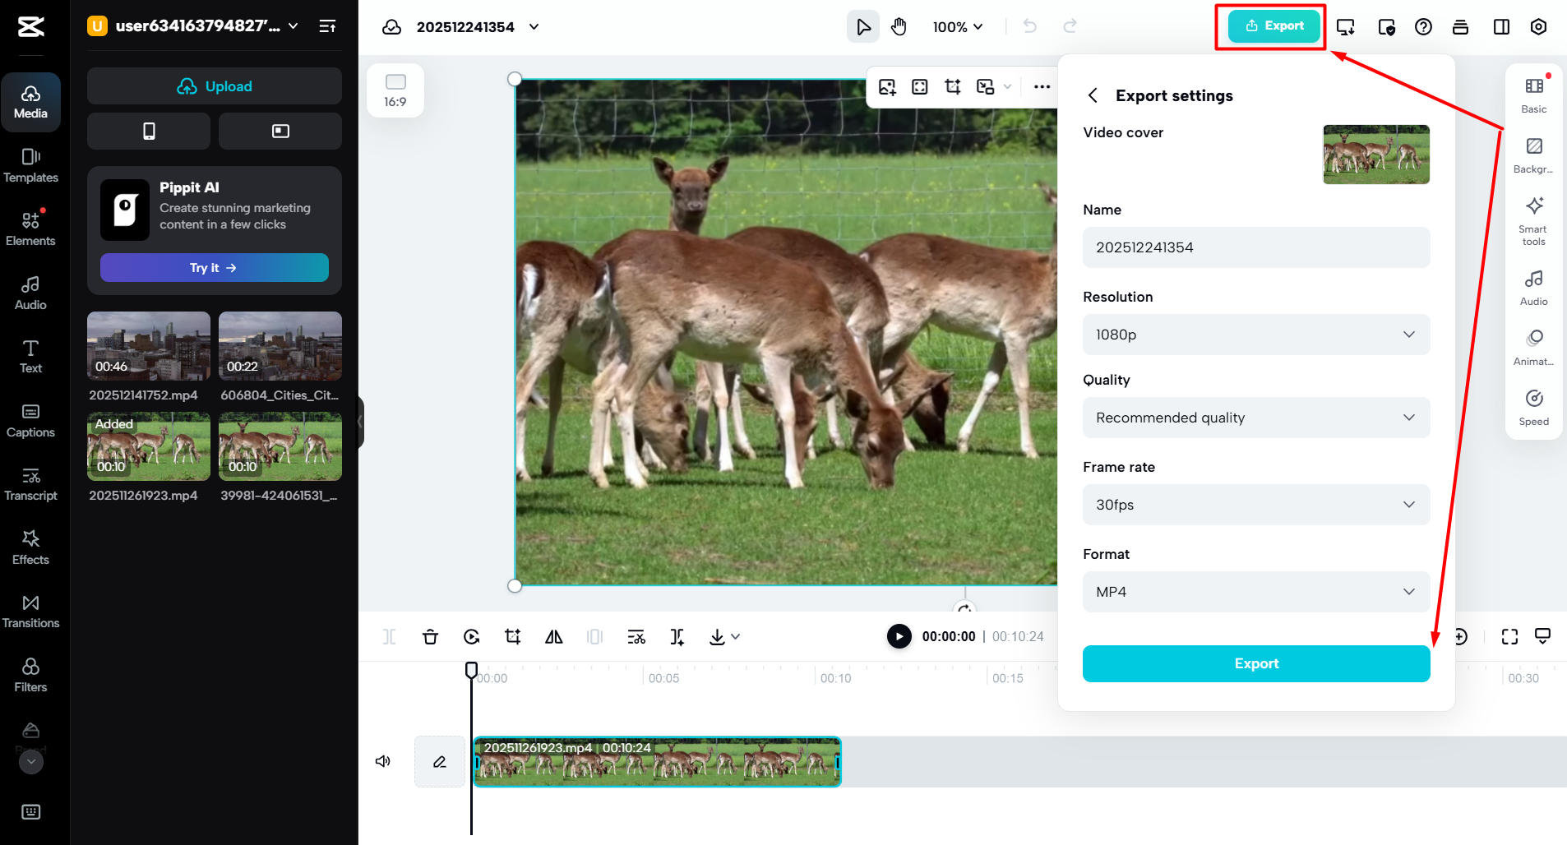The width and height of the screenshot is (1567, 845).
Task: Toggle fullscreen preview mode
Action: [x=1509, y=637]
